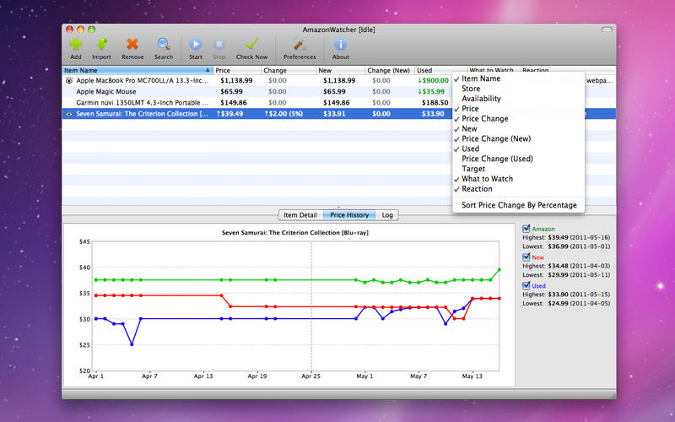This screenshot has width=675, height=422.
Task: Enable the Target column menu entry
Action: [519, 169]
